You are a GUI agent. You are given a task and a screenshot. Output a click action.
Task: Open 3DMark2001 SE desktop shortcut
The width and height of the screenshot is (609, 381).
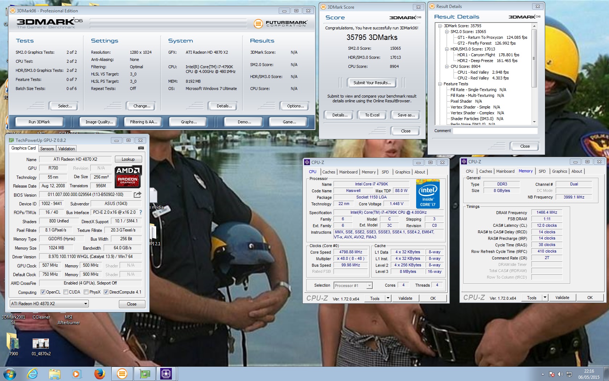pyautogui.click(x=13, y=319)
